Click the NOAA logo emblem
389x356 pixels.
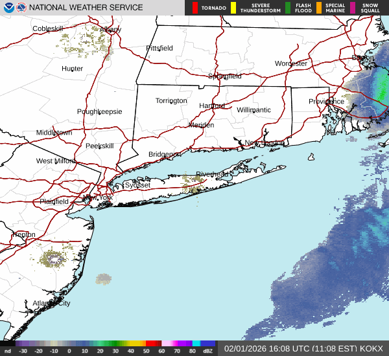click(8, 8)
